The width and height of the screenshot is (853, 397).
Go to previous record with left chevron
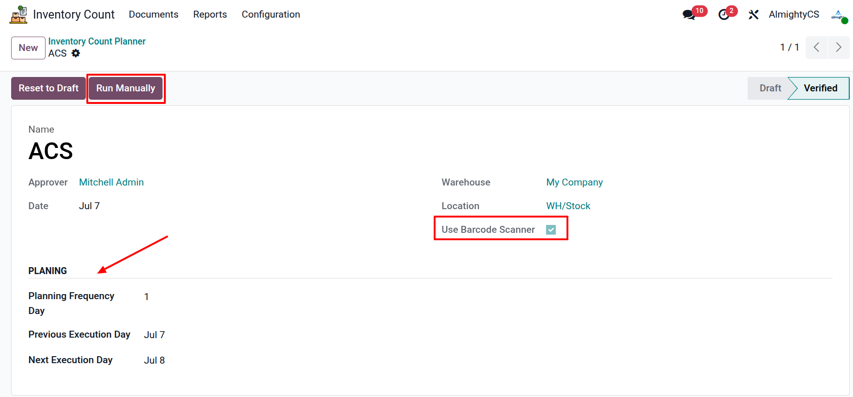coord(816,47)
